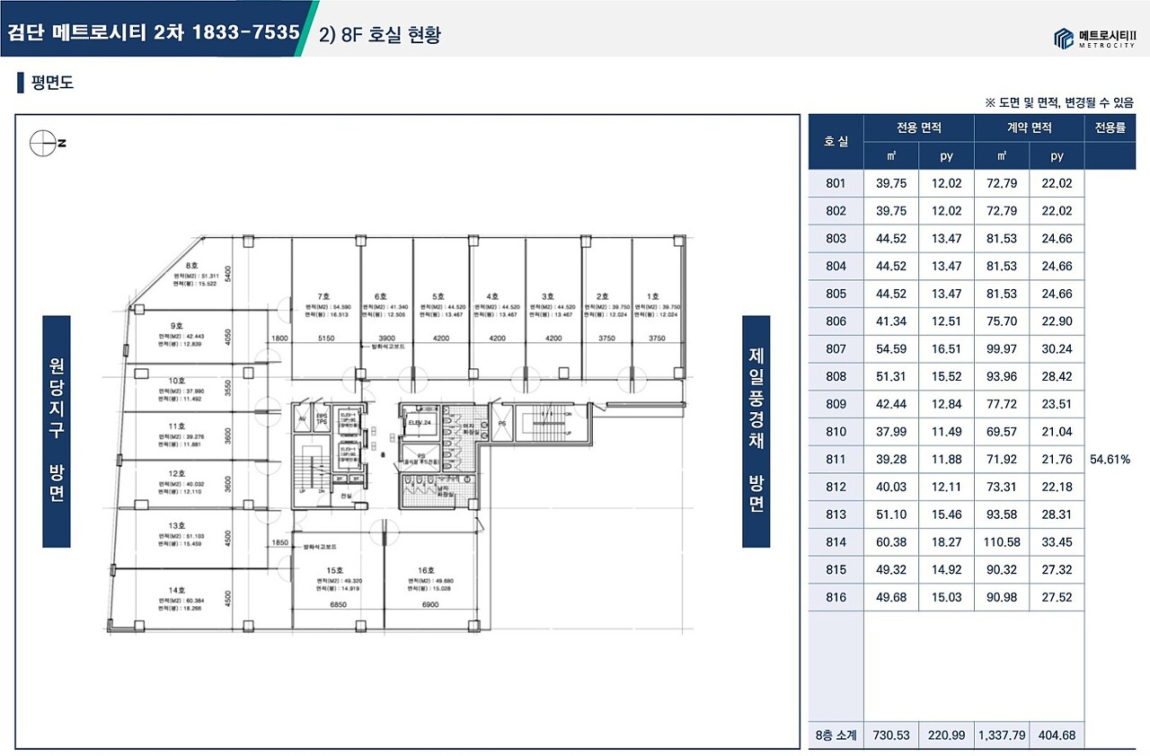
Task: Click the 54.61% exclusive-use rate value
Action: coord(1110,460)
